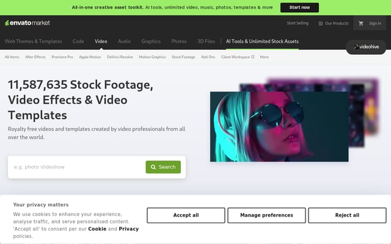This screenshot has width=391, height=244.
Task: Click the Videohive badge
Action: 366,47
